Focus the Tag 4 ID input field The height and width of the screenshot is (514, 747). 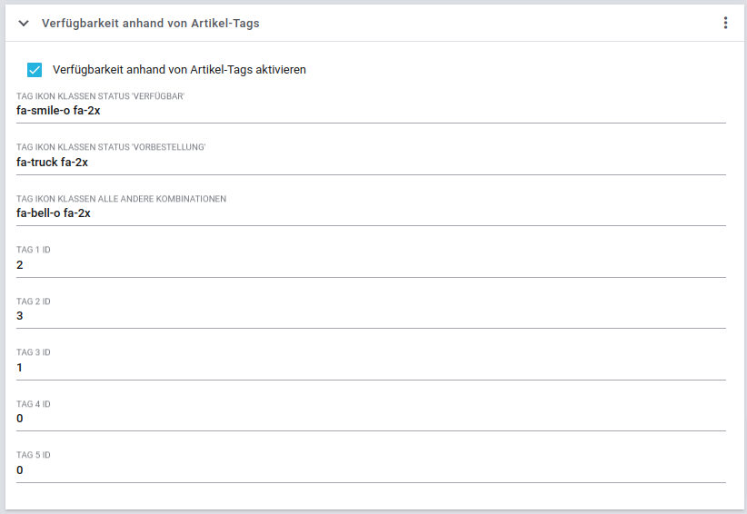[x=371, y=419]
